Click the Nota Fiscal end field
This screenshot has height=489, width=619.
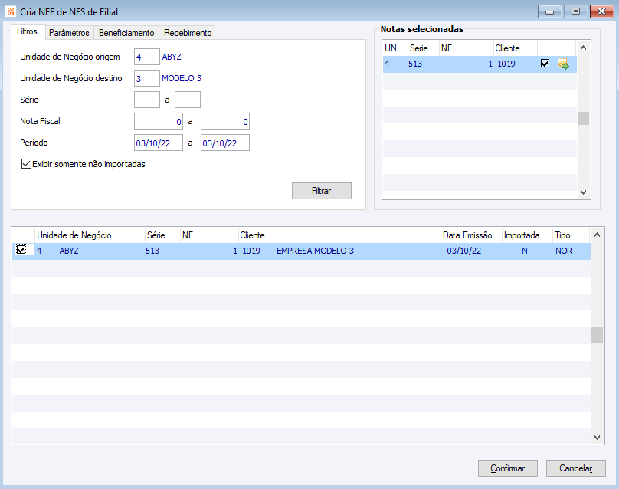(x=225, y=121)
